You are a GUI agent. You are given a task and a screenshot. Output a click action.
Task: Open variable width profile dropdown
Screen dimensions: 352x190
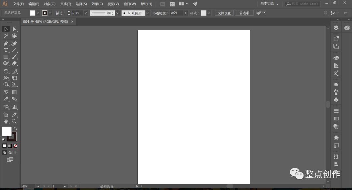117,13
